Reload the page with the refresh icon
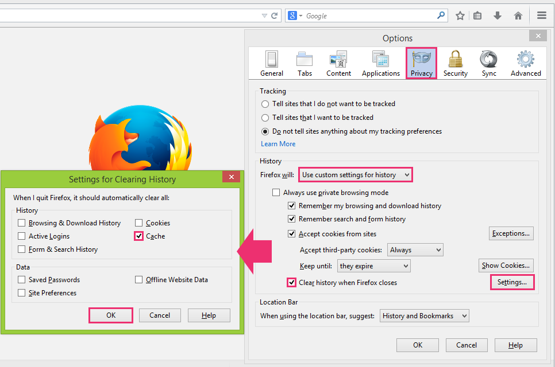The height and width of the screenshot is (367, 555). tap(274, 15)
